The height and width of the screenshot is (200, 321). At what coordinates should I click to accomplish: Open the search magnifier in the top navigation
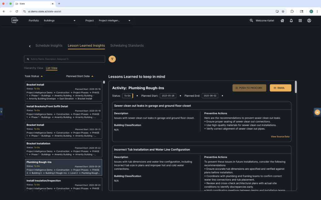coord(251,20)
